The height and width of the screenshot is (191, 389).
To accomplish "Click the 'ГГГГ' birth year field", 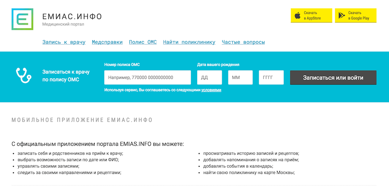I will point(271,77).
